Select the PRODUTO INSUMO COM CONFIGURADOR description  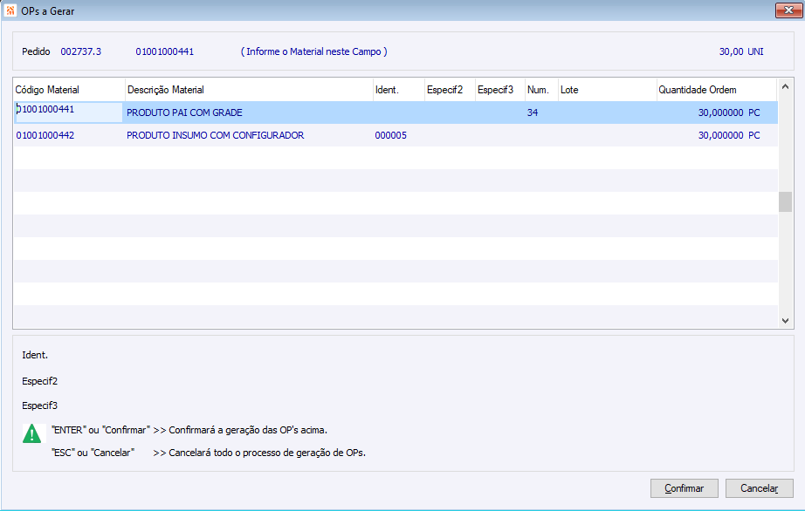(x=215, y=135)
